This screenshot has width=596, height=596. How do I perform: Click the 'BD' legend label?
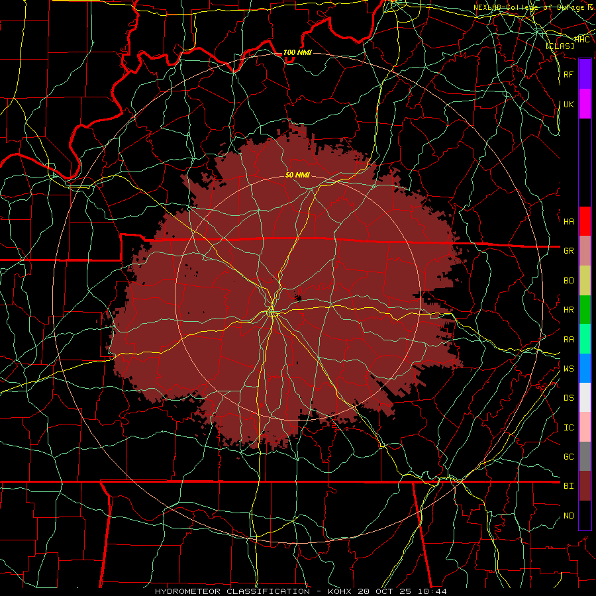(569, 281)
